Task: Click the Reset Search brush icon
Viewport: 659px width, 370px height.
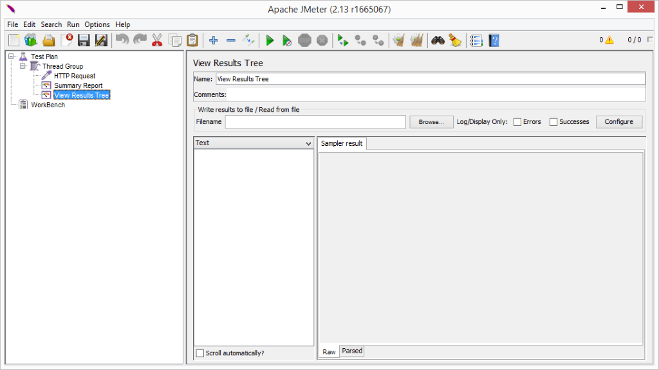Action: [x=455, y=40]
